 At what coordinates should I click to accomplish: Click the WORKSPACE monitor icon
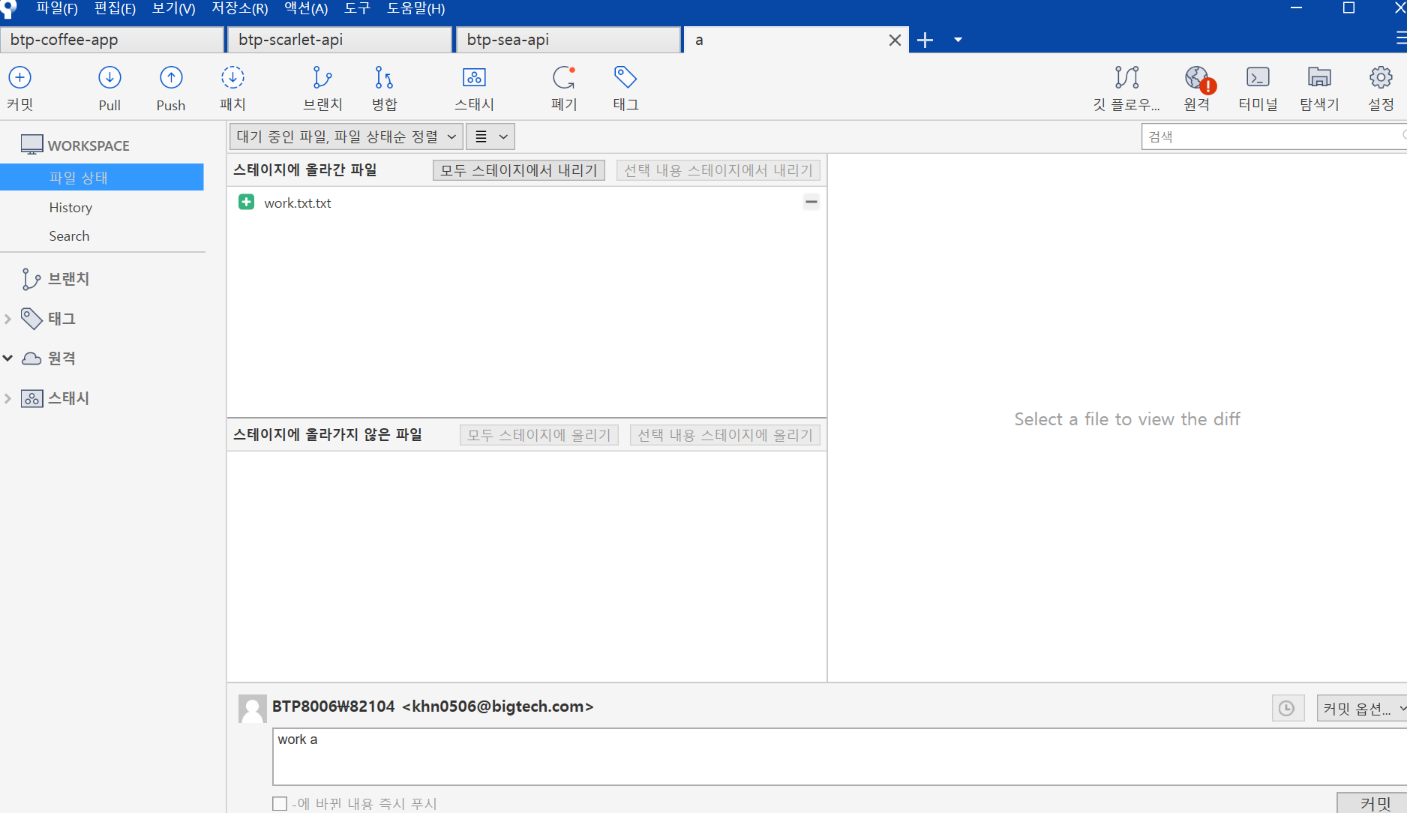point(31,145)
